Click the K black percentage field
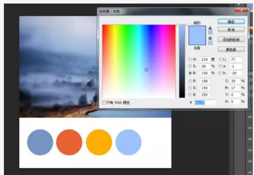Screen dimensions: 254x175 (x=234, y=102)
